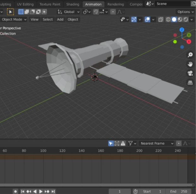Open the Nearest Frame snapping dropdown
Image resolution: width=196 pixels, height=194 pixels.
coord(157,143)
